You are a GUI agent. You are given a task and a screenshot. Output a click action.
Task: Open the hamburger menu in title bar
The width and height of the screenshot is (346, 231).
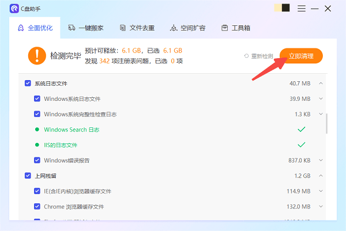tap(301, 8)
